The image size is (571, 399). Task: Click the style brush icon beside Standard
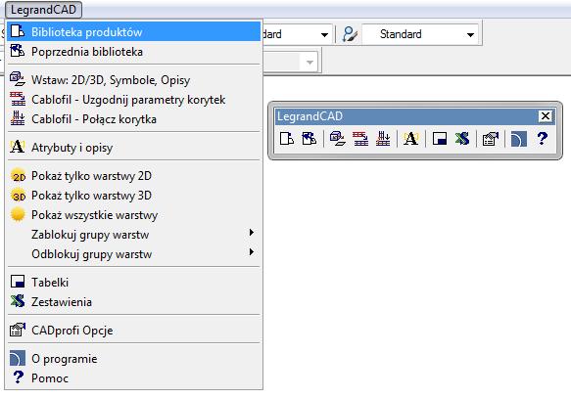[350, 34]
